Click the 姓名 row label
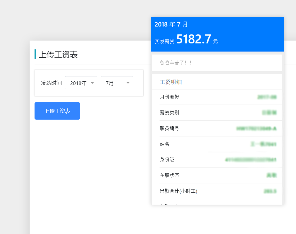The height and width of the screenshot is (234, 296). [164, 144]
